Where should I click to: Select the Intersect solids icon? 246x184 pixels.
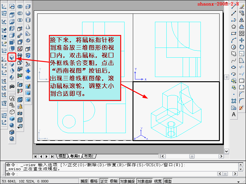click(20, 20)
